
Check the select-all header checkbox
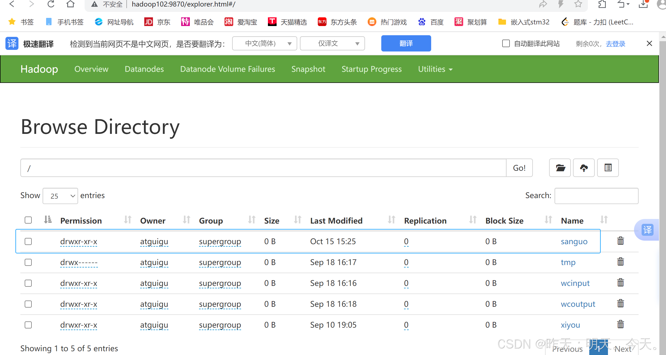click(x=28, y=220)
